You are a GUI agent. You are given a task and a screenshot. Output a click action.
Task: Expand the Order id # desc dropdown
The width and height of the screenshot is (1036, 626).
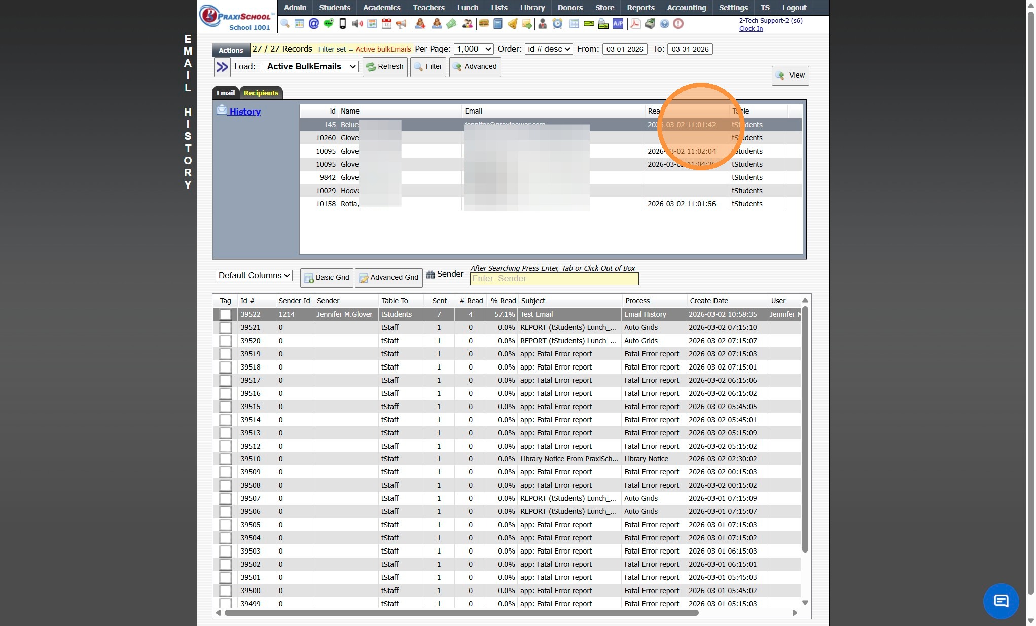tap(548, 49)
